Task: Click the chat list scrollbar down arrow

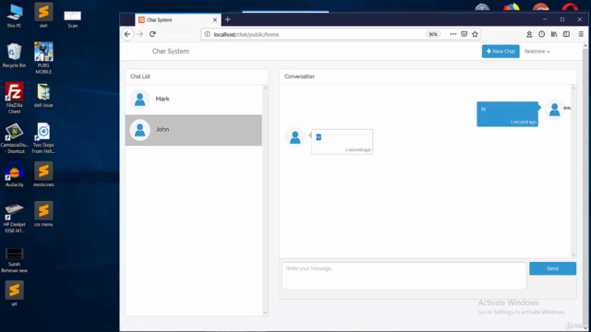Action: pos(265,313)
